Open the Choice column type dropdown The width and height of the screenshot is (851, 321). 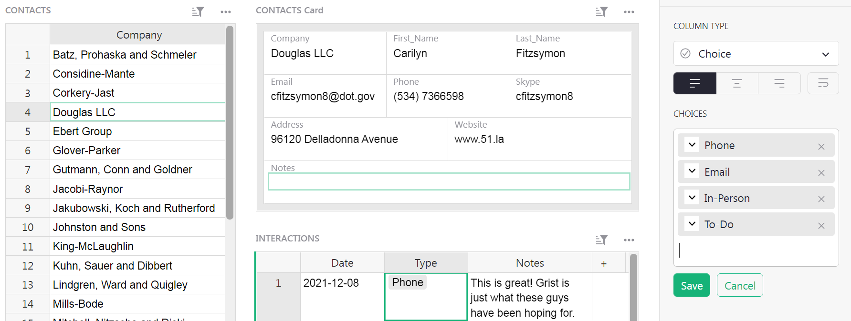(x=756, y=54)
